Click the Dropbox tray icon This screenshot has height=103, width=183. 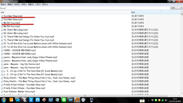click(x=152, y=100)
